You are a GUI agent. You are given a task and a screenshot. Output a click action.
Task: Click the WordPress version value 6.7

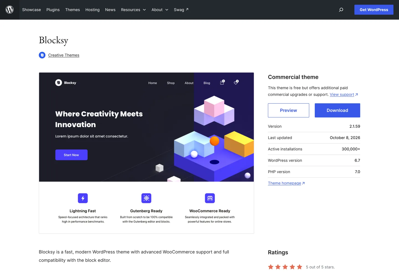357,160
